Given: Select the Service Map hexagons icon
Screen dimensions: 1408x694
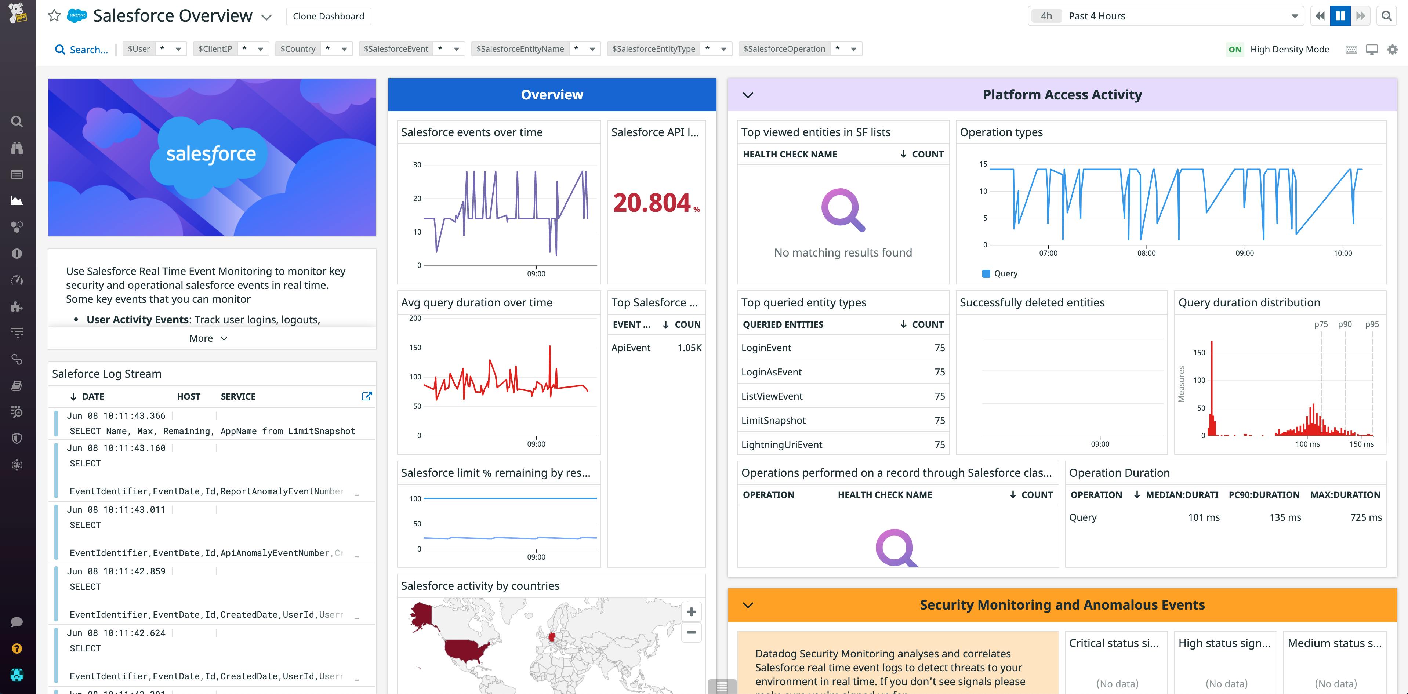Looking at the screenshot, I should point(17,227).
